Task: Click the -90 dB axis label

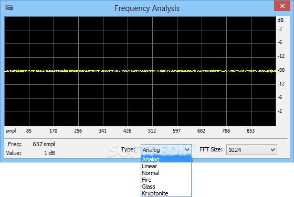Action: click(x=281, y=70)
